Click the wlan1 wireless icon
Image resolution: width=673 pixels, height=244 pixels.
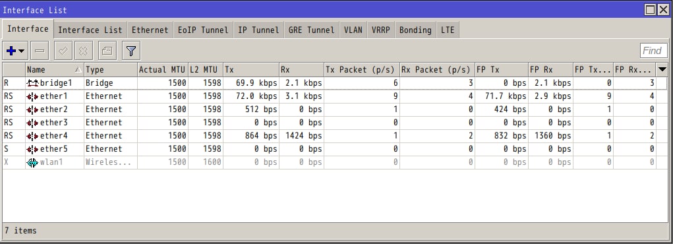coord(32,163)
